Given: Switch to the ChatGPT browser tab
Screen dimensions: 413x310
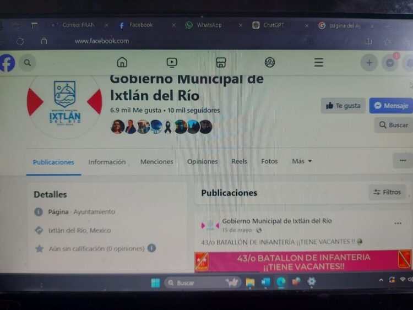Looking at the screenshot, I should pyautogui.click(x=274, y=25).
